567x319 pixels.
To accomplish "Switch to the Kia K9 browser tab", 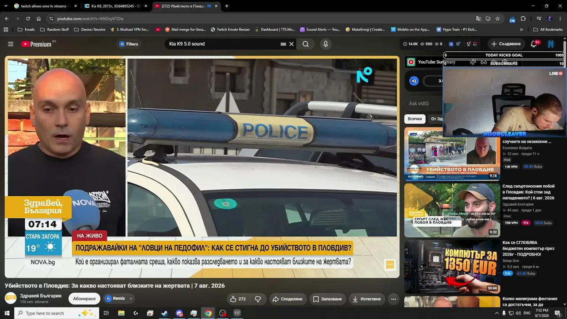I will tap(115, 6).
